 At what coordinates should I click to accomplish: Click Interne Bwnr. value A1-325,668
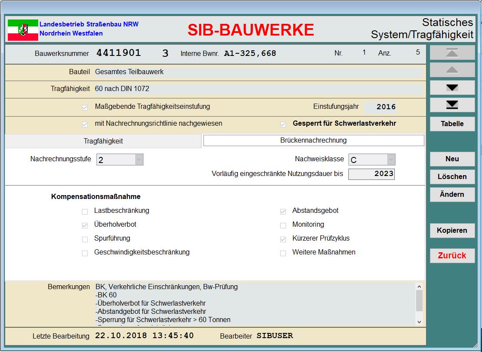tap(250, 53)
